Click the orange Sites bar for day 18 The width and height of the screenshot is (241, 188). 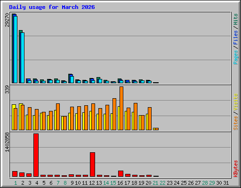click(136, 117)
